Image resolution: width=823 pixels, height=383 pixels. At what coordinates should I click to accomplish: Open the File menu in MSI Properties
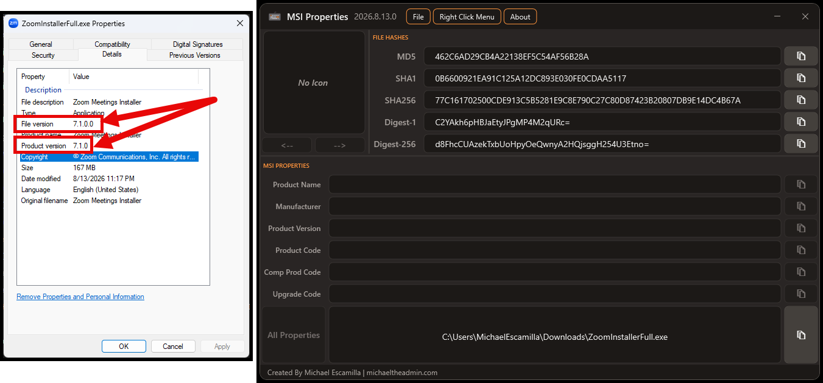tap(418, 16)
